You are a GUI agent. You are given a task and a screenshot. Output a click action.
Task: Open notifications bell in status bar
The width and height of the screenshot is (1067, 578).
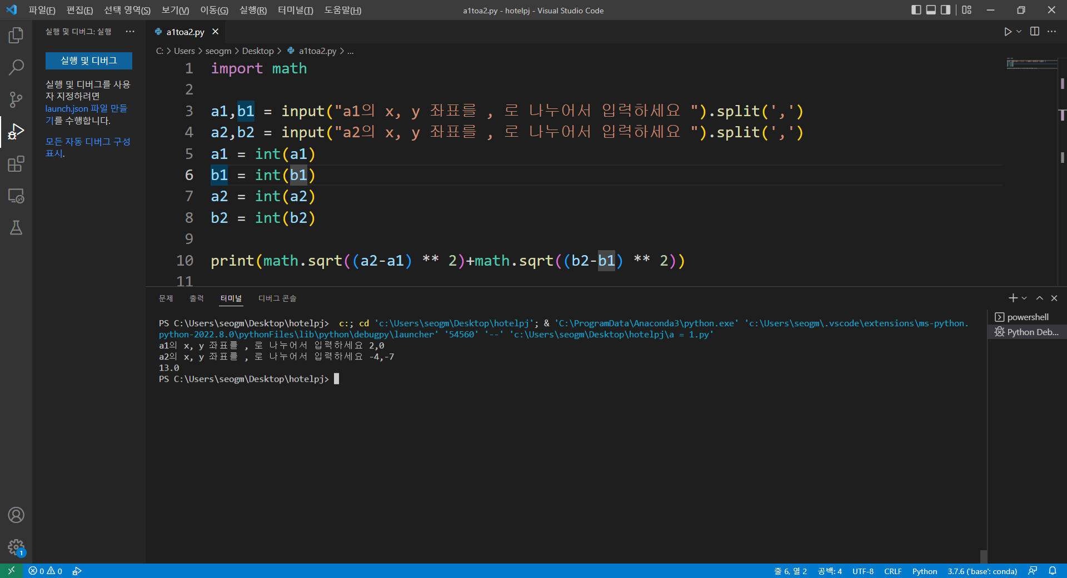point(1053,571)
